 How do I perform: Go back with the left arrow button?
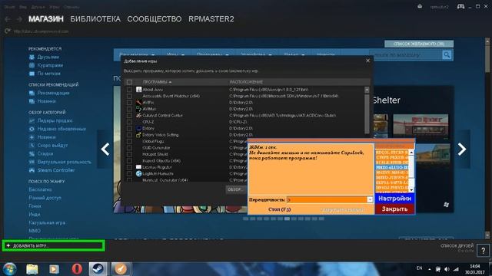click(8, 19)
